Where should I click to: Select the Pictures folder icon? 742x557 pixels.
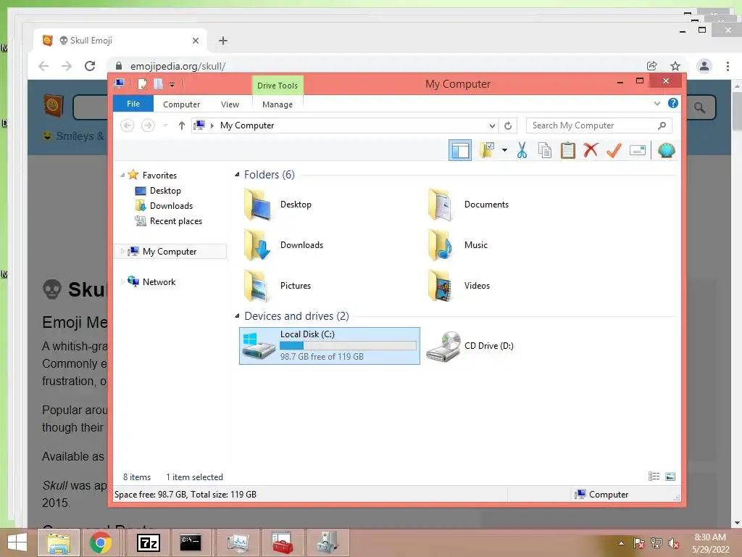[257, 286]
